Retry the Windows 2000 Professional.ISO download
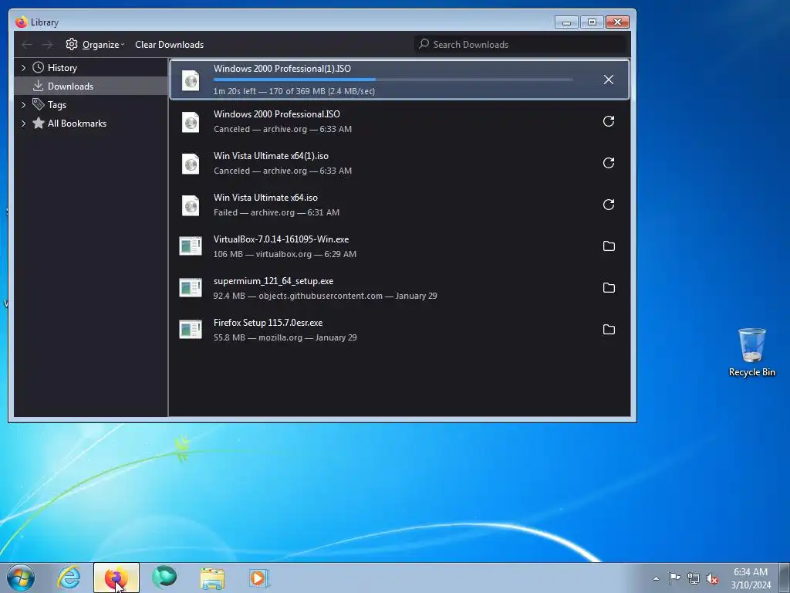790x593 pixels. 609,121
